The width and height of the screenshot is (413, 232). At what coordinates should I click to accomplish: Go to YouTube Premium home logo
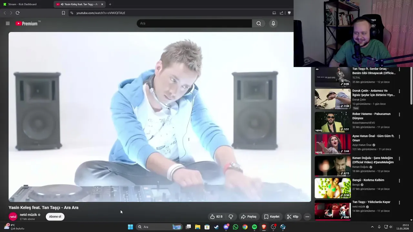click(27, 24)
